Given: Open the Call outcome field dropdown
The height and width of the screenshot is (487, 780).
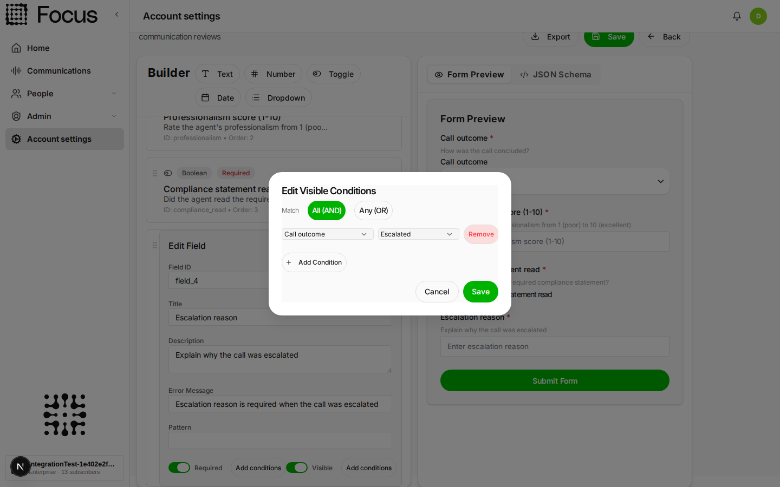Looking at the screenshot, I should point(328,234).
